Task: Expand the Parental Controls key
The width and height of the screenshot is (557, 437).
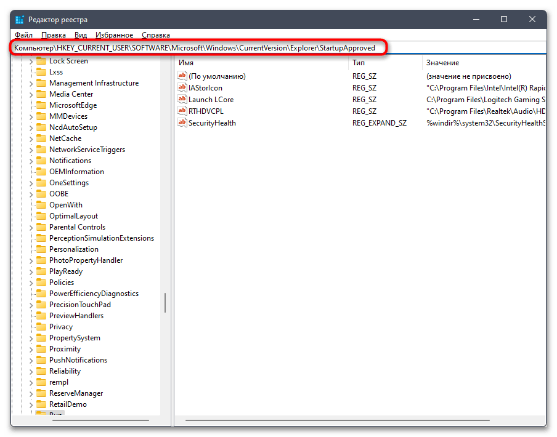Action: (31, 228)
